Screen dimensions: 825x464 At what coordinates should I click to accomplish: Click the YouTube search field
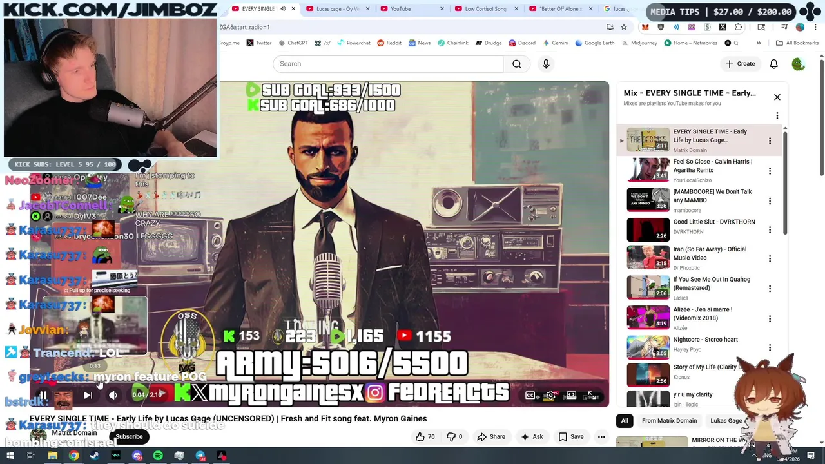(x=388, y=64)
